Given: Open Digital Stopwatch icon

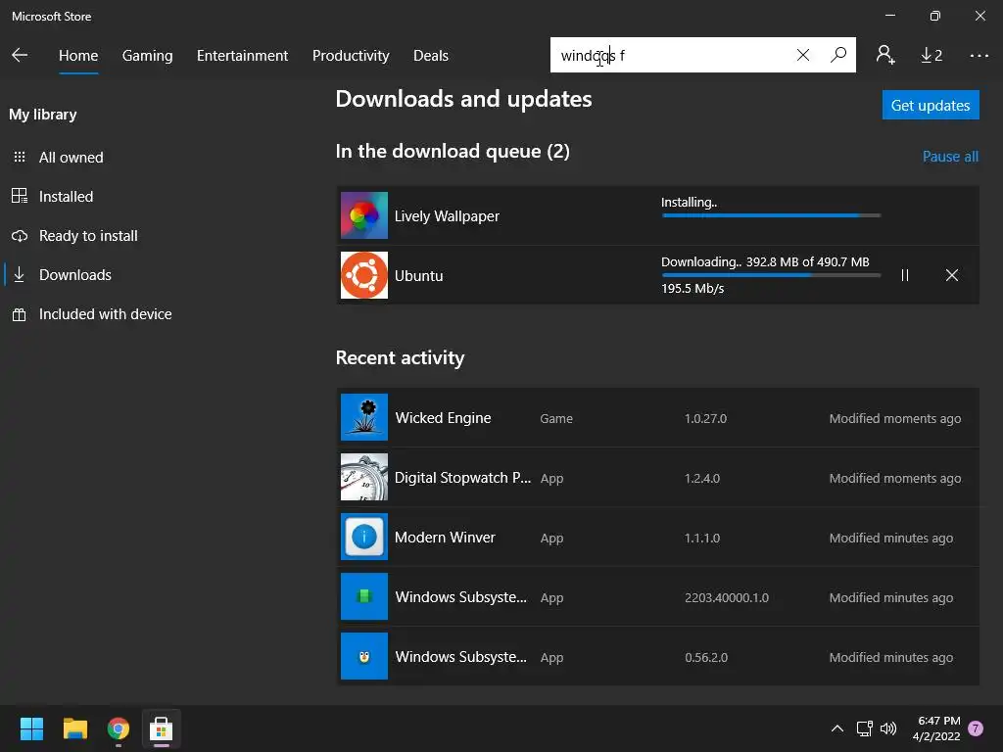Looking at the screenshot, I should (364, 477).
